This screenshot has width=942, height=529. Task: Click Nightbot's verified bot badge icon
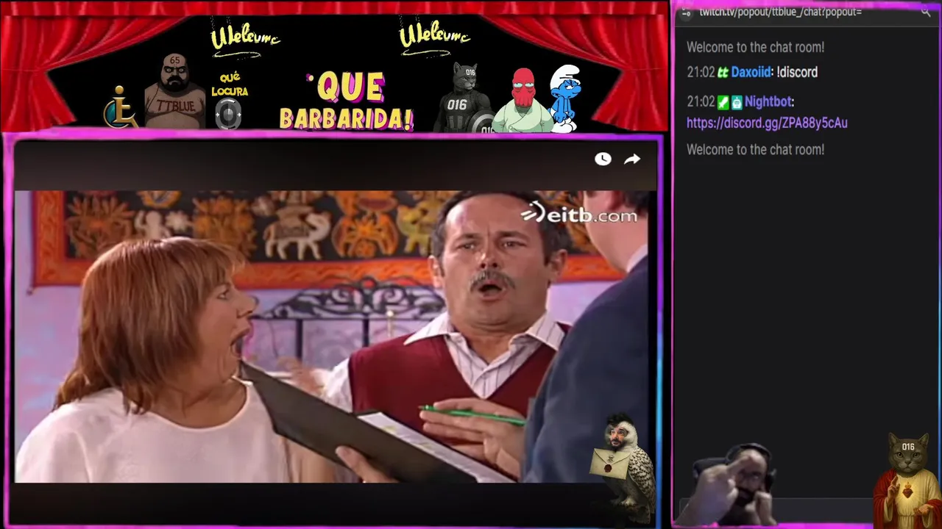[737, 102]
